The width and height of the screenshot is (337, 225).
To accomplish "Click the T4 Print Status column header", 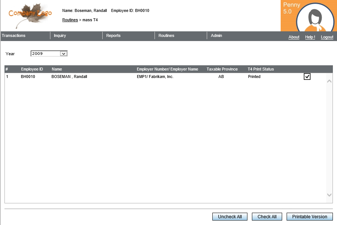I will point(260,69).
